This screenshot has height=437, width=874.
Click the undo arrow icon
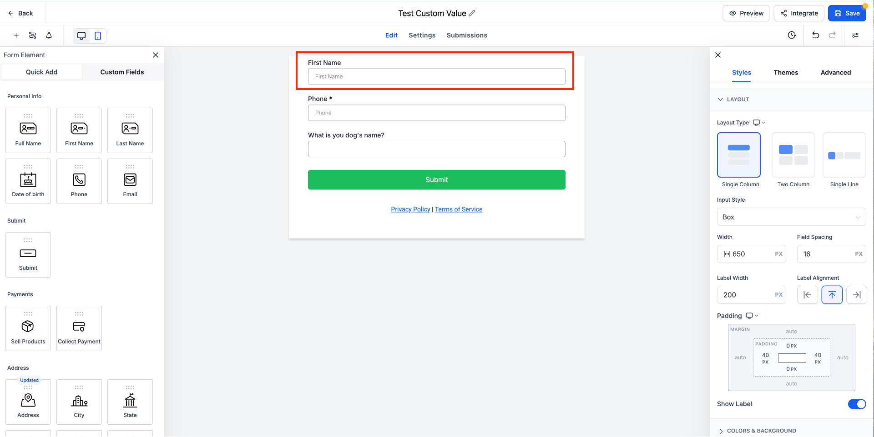coord(815,35)
